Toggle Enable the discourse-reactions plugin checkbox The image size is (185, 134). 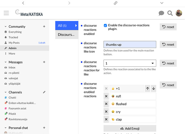pos(105,26)
